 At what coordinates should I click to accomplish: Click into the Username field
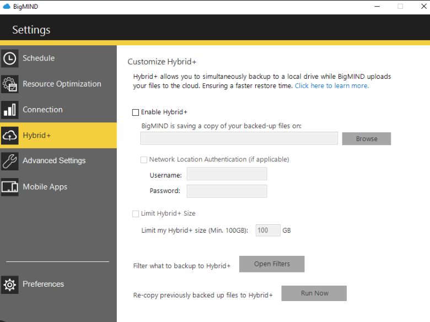click(227, 174)
